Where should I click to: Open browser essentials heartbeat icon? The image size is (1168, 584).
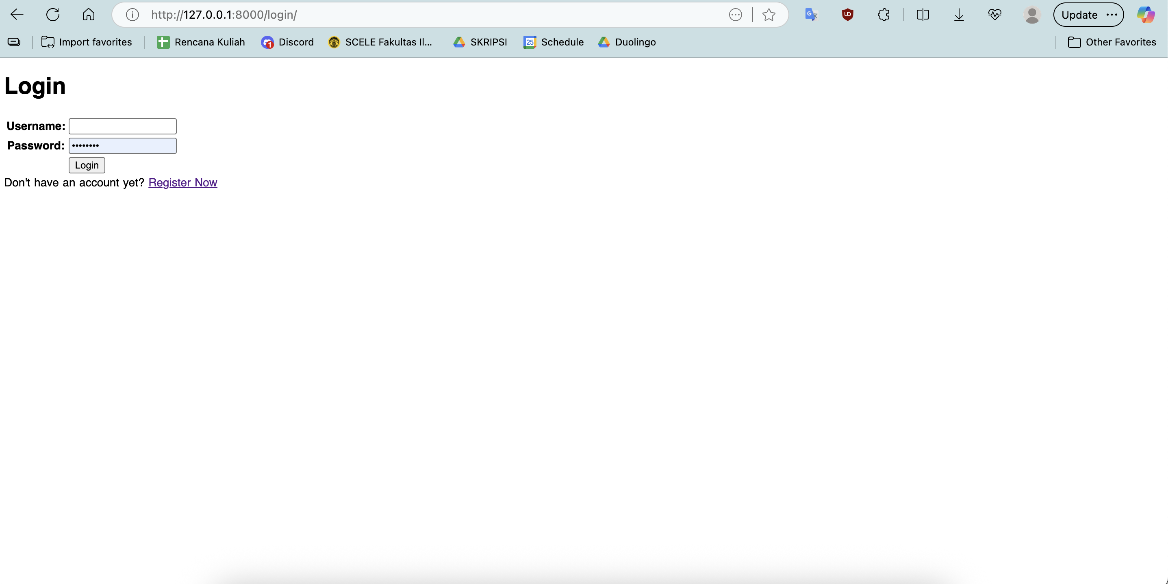pos(994,15)
